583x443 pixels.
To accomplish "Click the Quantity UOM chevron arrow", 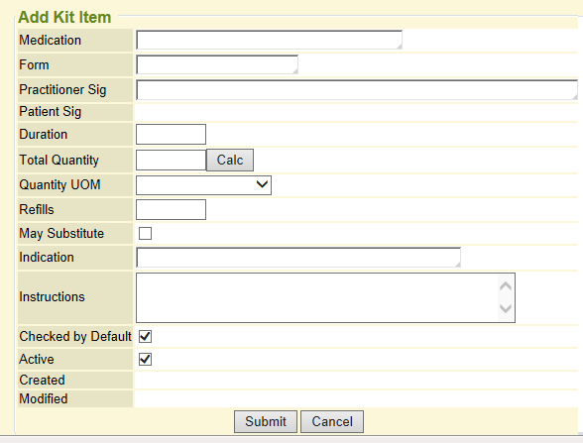I will pos(262,184).
